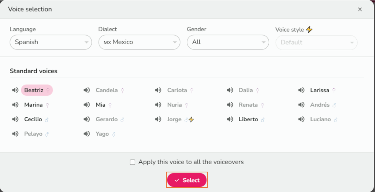Open the Language dropdown showing Spanish
Viewport: 375px width, 192px height.
coord(51,42)
